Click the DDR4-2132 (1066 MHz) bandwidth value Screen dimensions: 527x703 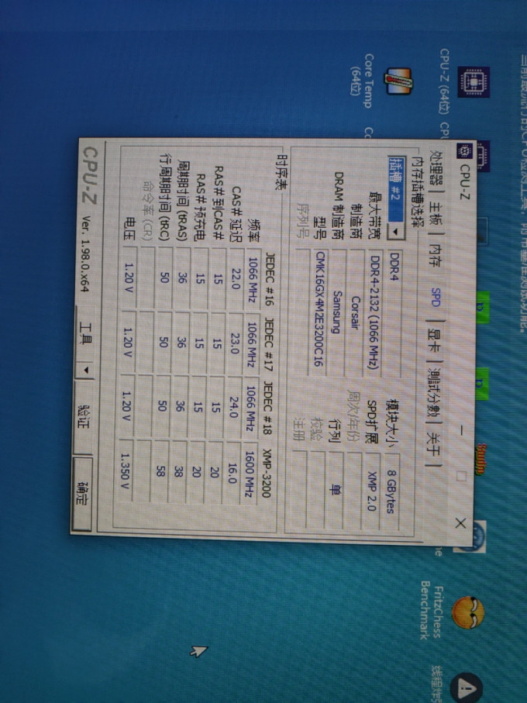374,312
